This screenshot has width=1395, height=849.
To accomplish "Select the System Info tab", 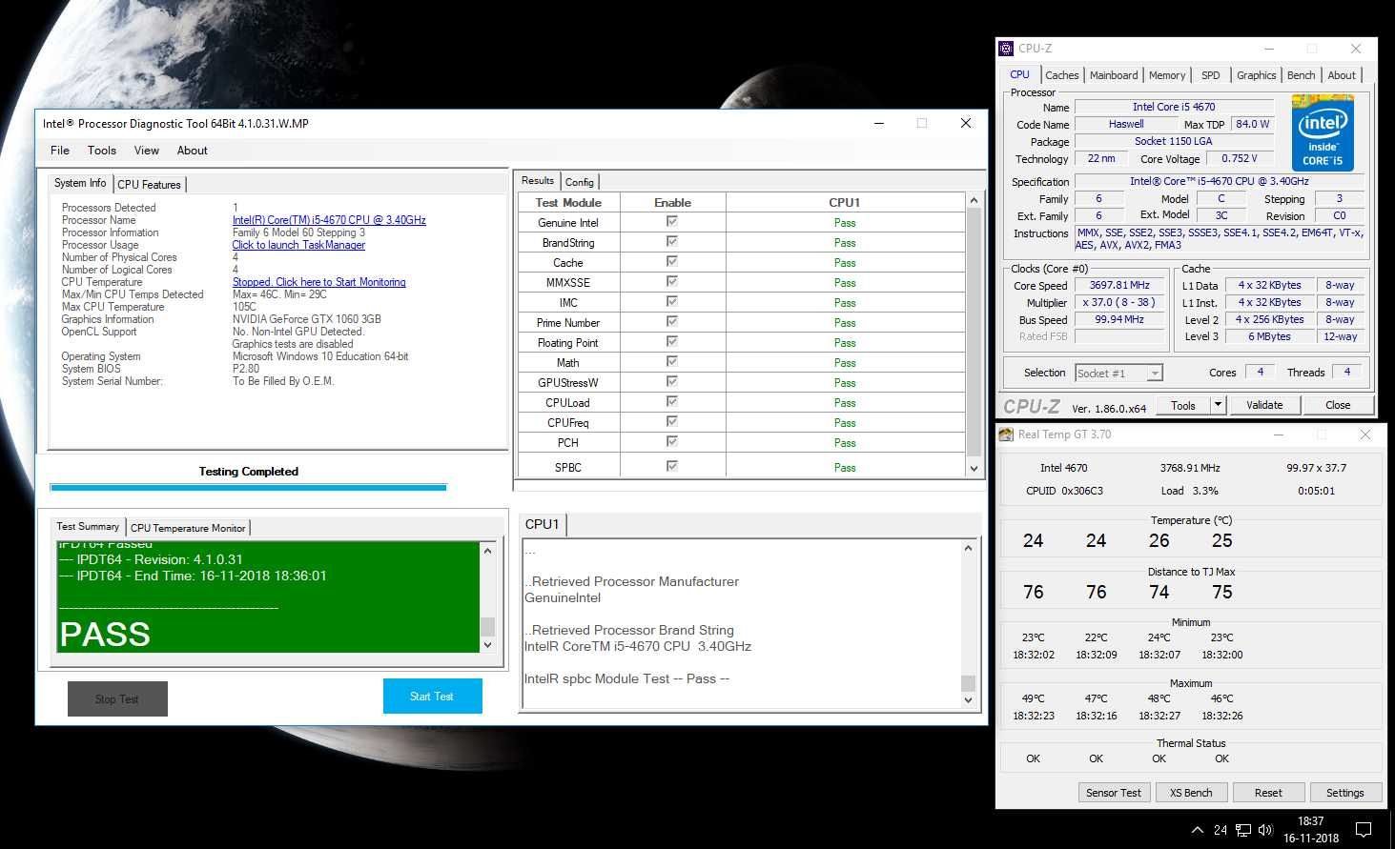I will (80, 183).
